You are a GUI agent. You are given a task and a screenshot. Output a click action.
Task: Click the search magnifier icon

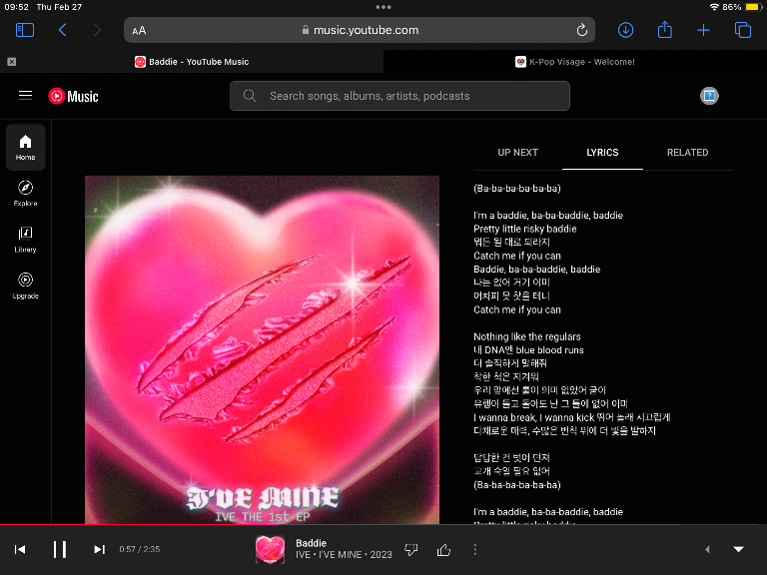[x=250, y=96]
